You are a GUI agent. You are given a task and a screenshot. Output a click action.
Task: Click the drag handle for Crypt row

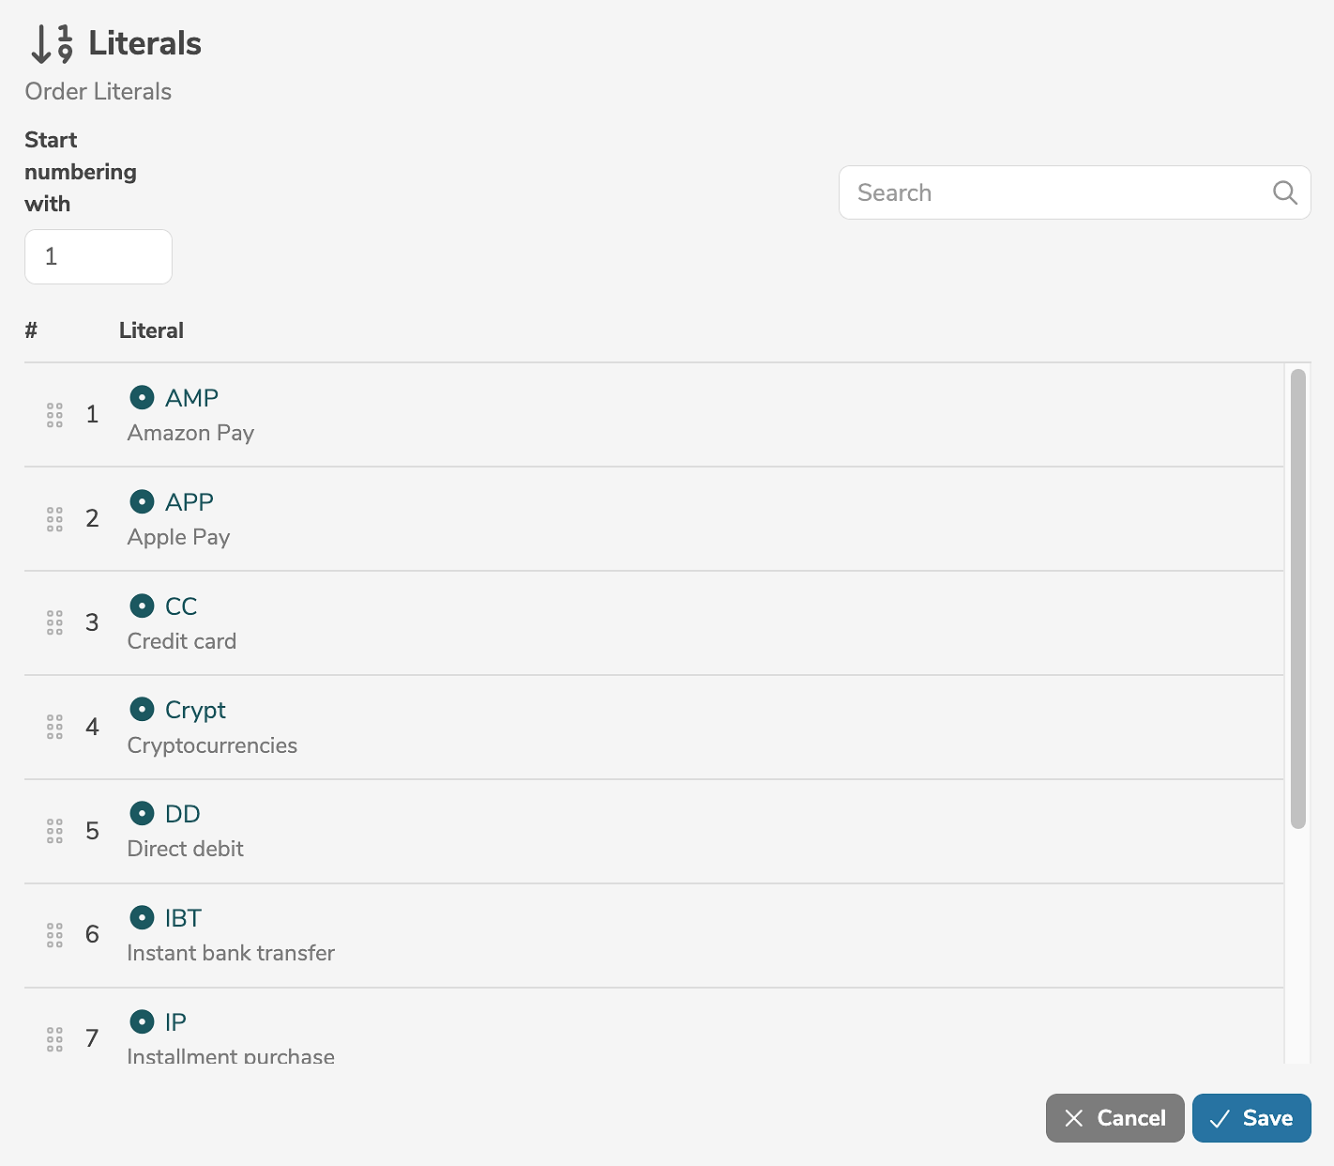(54, 727)
